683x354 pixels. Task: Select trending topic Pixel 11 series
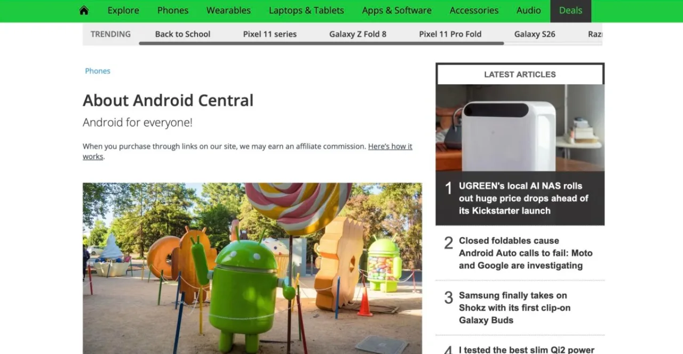[x=270, y=34]
